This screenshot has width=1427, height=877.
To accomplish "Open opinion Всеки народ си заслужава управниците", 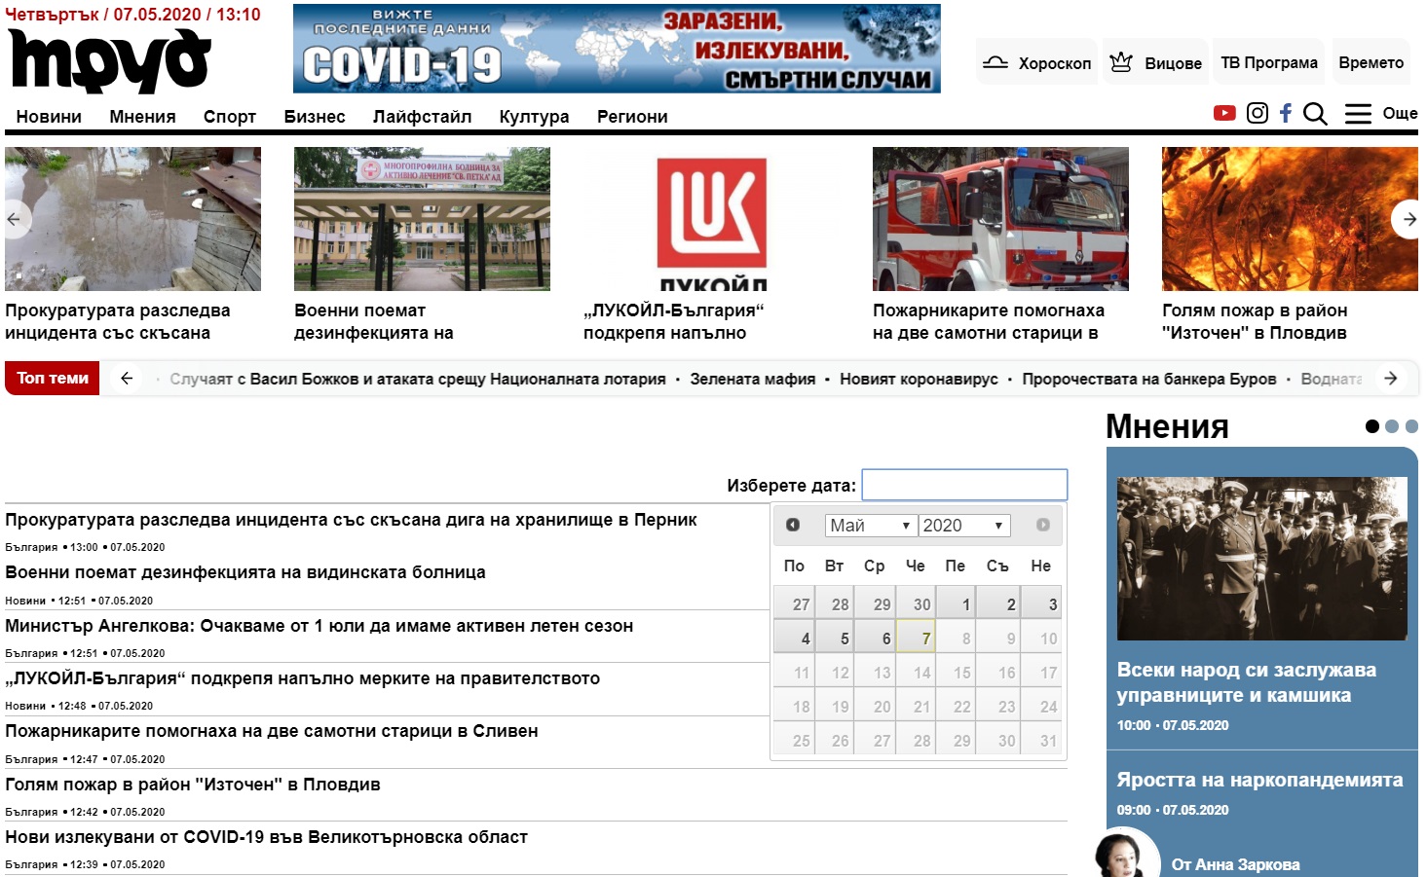I will coord(1247,682).
